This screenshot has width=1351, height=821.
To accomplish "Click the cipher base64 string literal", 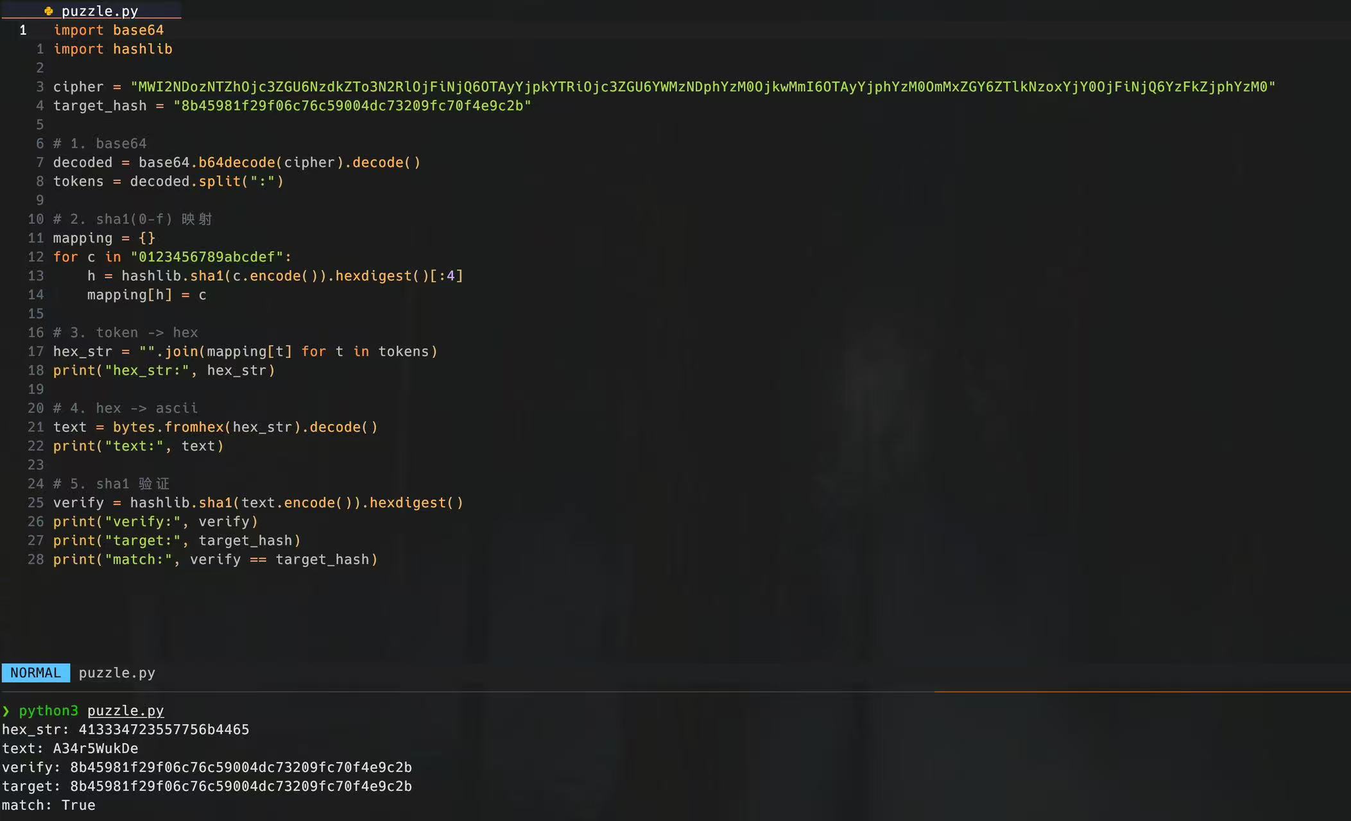I will [702, 87].
